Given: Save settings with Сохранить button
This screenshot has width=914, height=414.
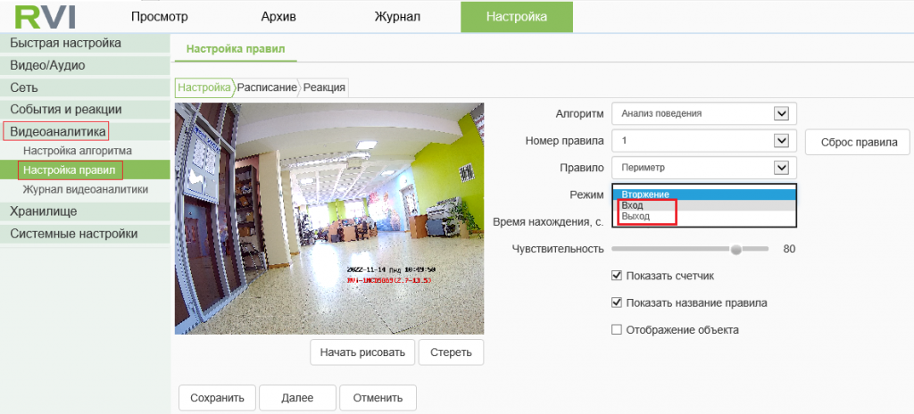Looking at the screenshot, I should (218, 398).
